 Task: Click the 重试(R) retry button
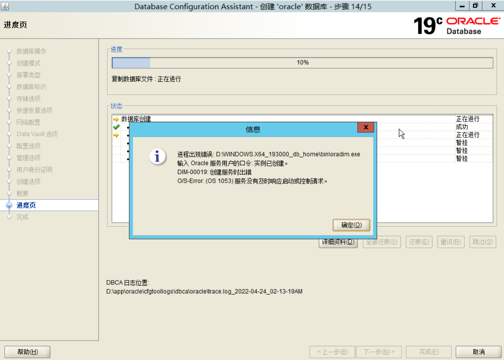pos(451,242)
